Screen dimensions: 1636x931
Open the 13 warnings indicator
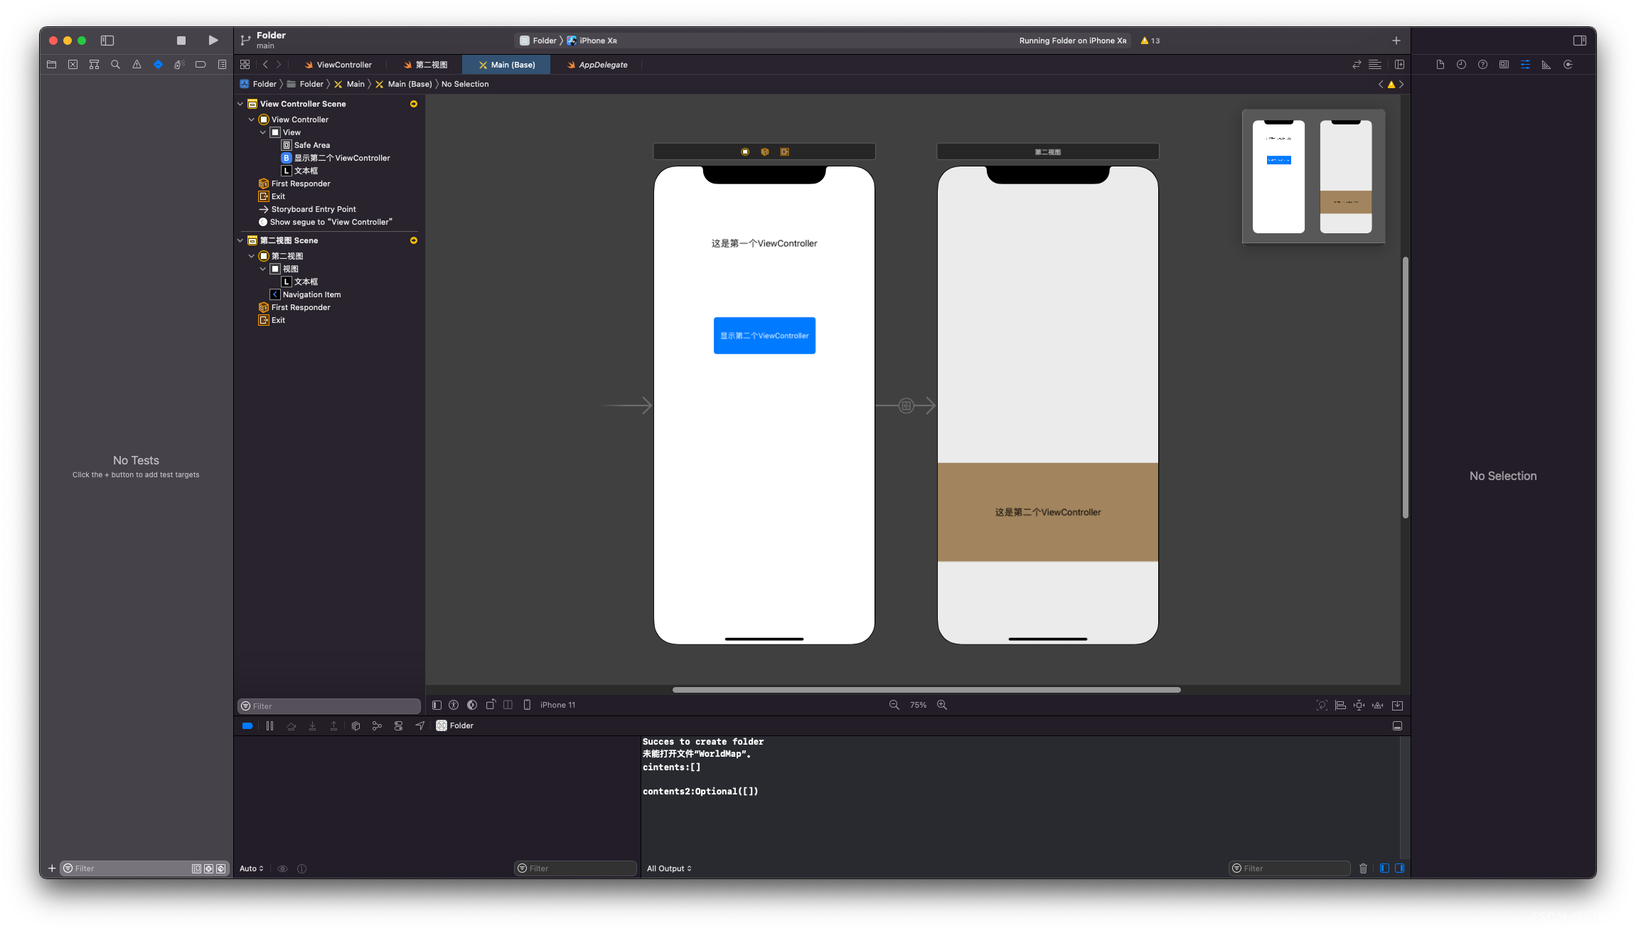click(x=1150, y=41)
